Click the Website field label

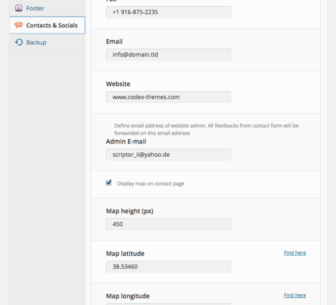click(x=118, y=84)
